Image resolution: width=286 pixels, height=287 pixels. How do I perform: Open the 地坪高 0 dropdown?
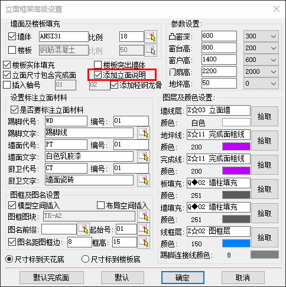[261, 83]
